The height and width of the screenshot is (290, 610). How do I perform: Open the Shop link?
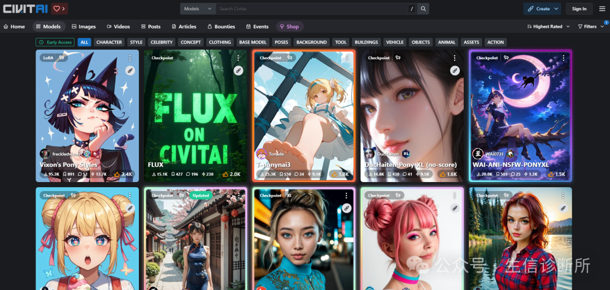pos(289,27)
